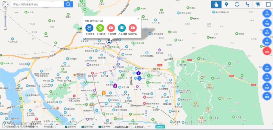Click the 福建省政府 map label

pos(93,76)
